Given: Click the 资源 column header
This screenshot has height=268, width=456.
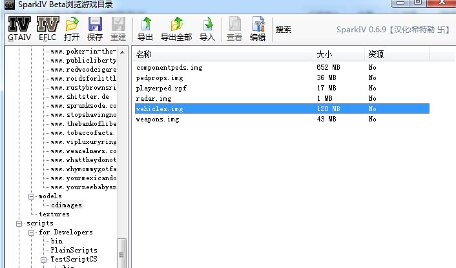Looking at the screenshot, I should coord(376,53).
